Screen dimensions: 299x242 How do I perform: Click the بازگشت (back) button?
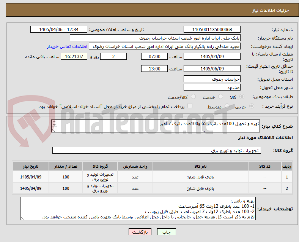pyautogui.click(x=140, y=232)
